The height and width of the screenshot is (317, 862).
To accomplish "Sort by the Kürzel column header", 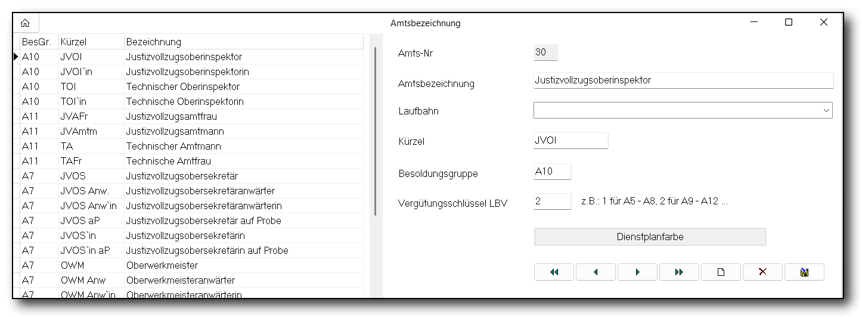I will [91, 42].
